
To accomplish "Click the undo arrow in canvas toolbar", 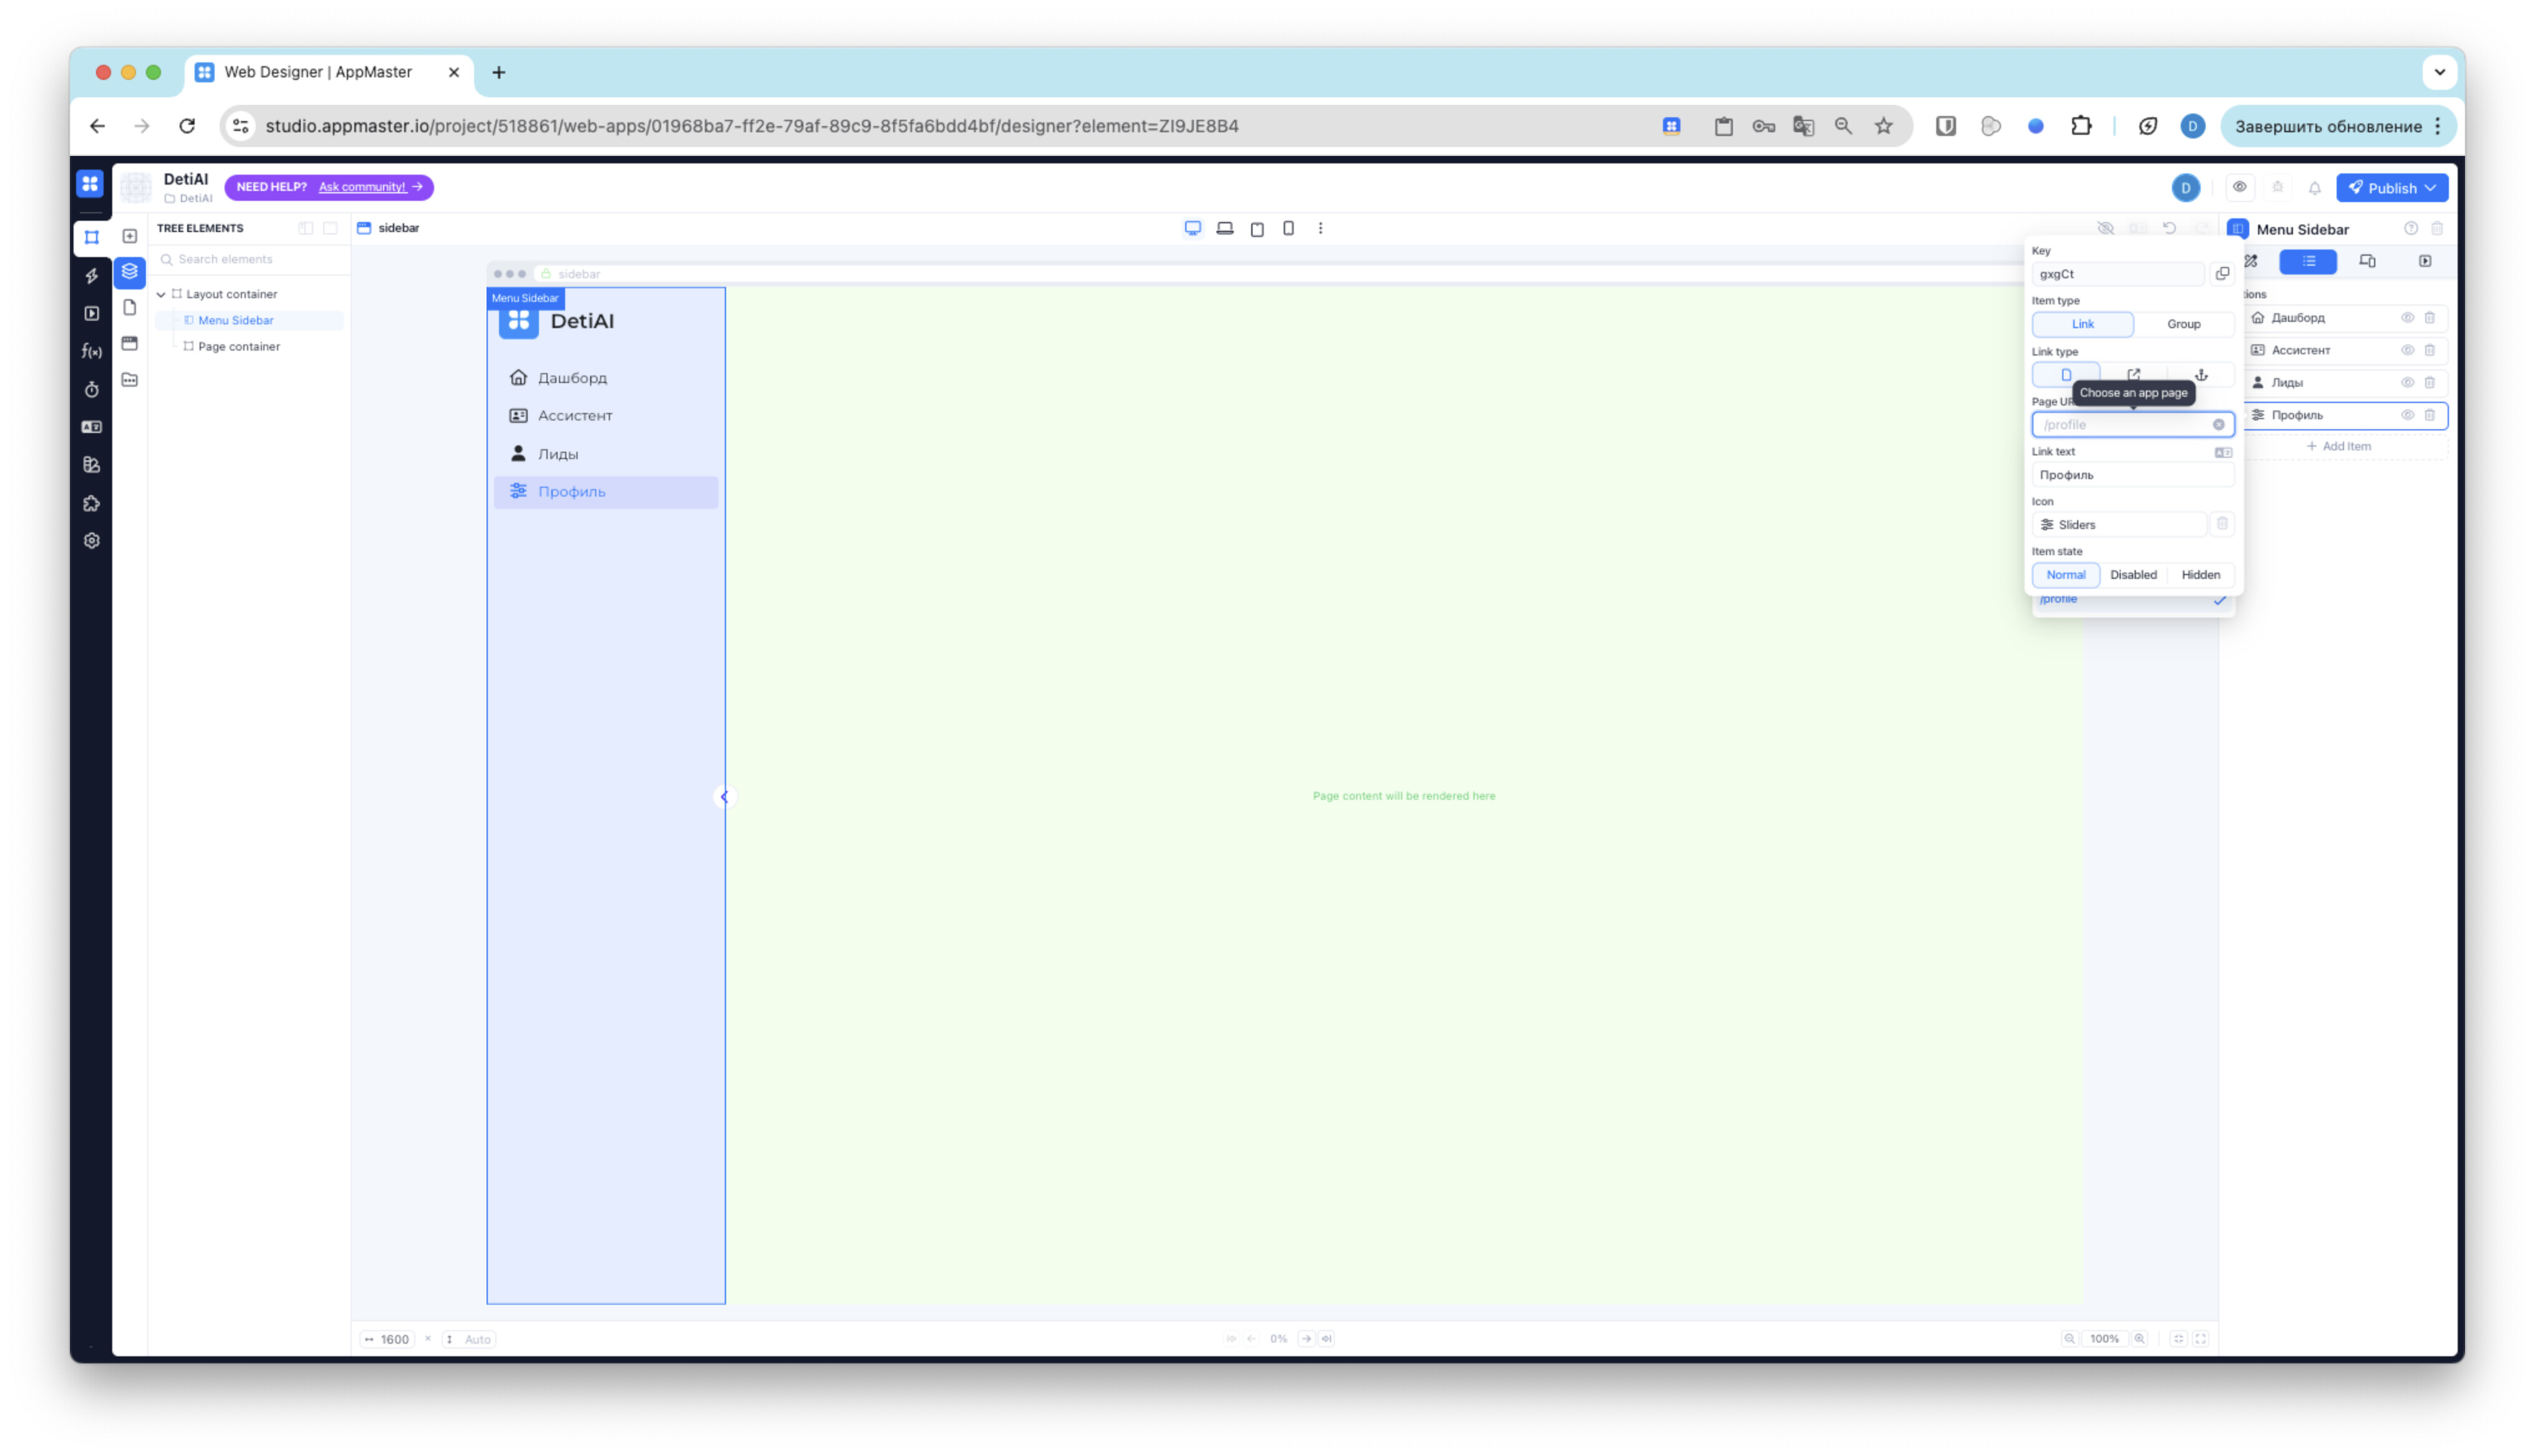I will click(2169, 228).
